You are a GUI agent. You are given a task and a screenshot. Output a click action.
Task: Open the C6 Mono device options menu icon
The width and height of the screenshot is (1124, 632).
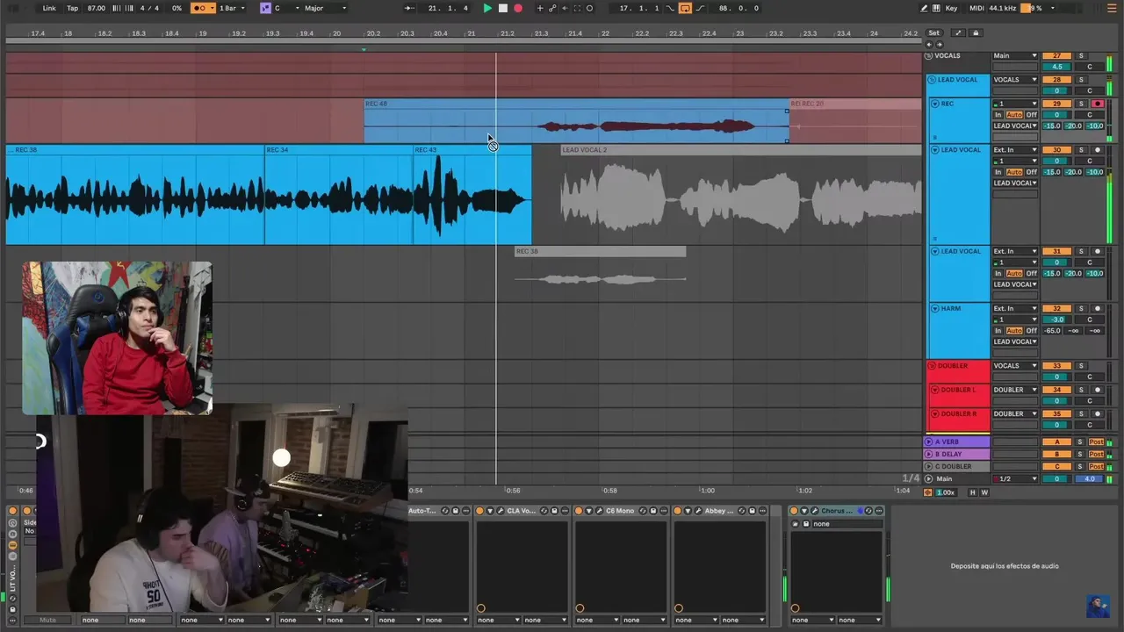(664, 511)
